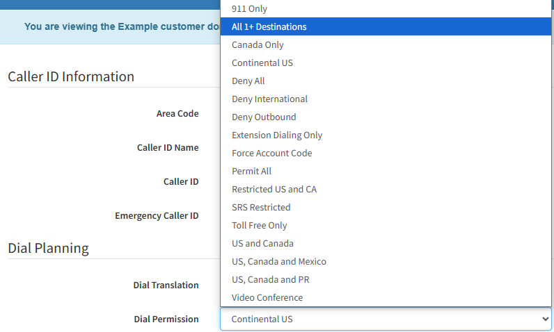This screenshot has width=554, height=332.
Task: Click the Dial Planning heading
Action: tap(48, 248)
